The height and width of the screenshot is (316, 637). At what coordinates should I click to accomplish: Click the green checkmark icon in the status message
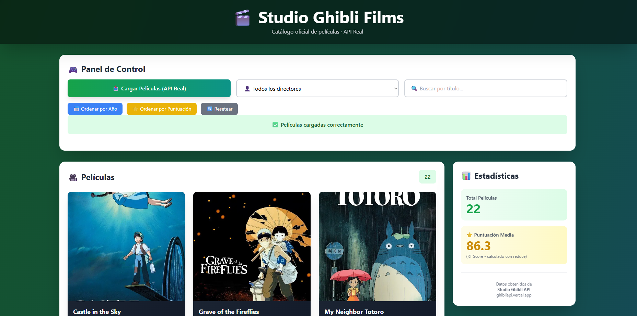(275, 125)
